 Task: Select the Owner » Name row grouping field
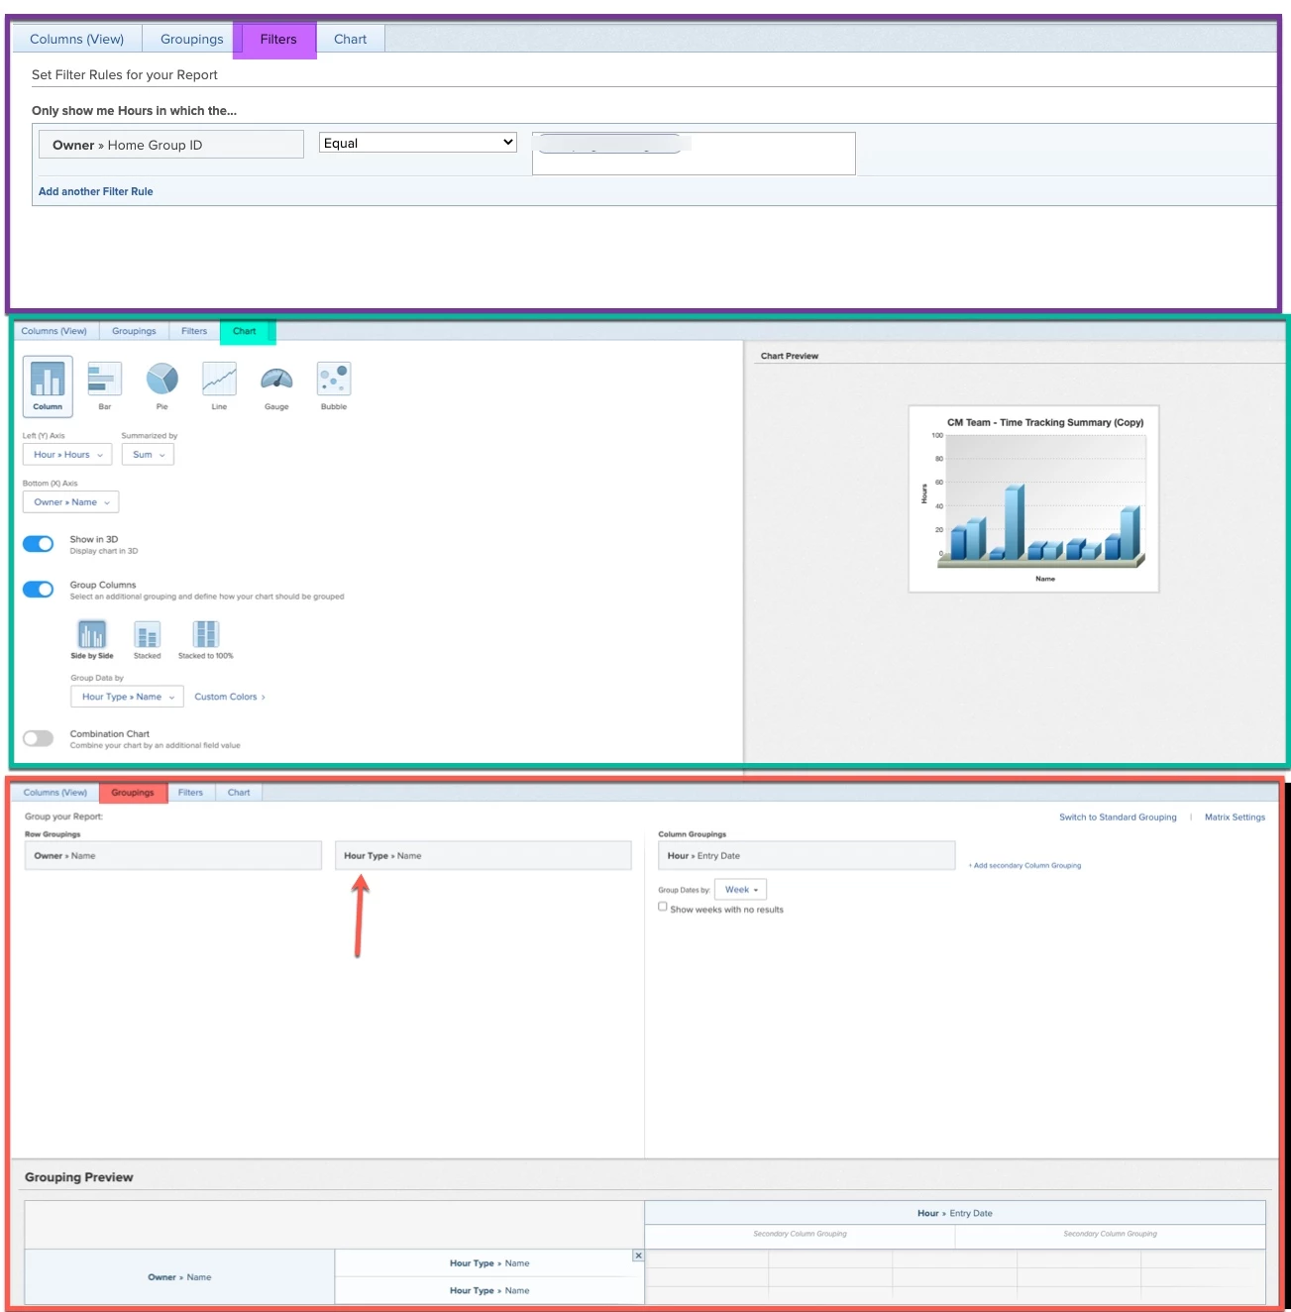[173, 855]
